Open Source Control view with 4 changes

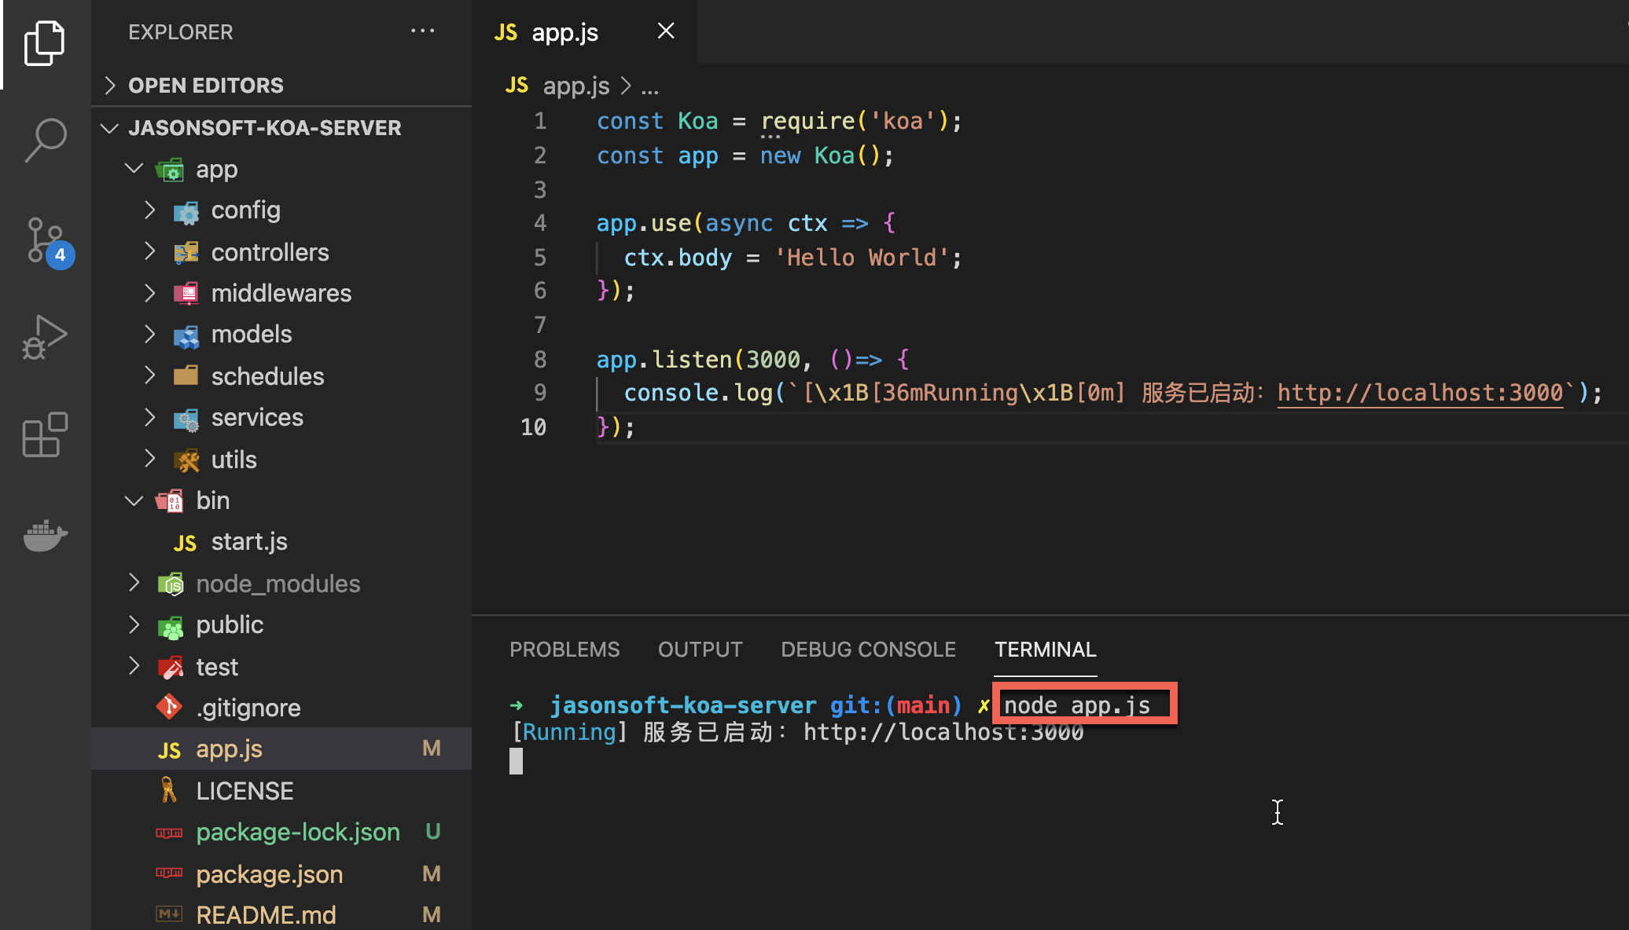point(46,240)
